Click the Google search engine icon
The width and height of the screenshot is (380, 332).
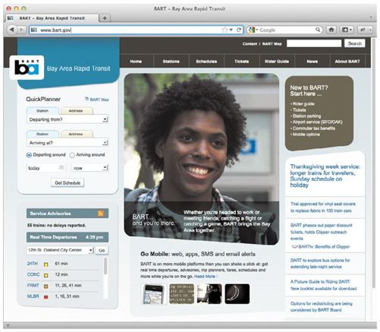point(251,30)
